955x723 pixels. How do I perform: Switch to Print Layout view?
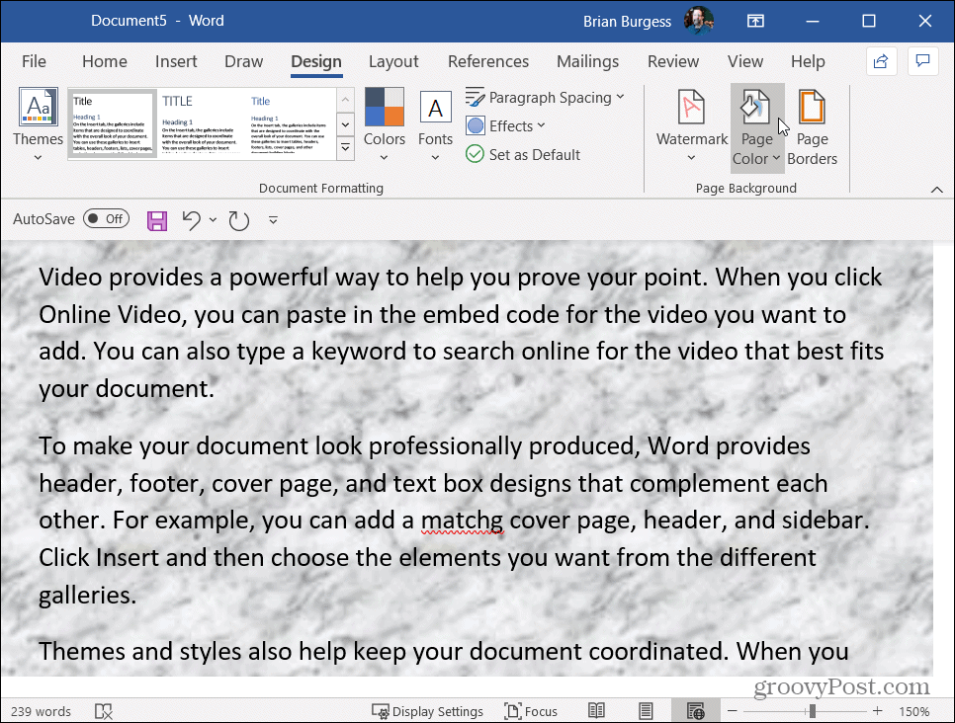tap(646, 711)
